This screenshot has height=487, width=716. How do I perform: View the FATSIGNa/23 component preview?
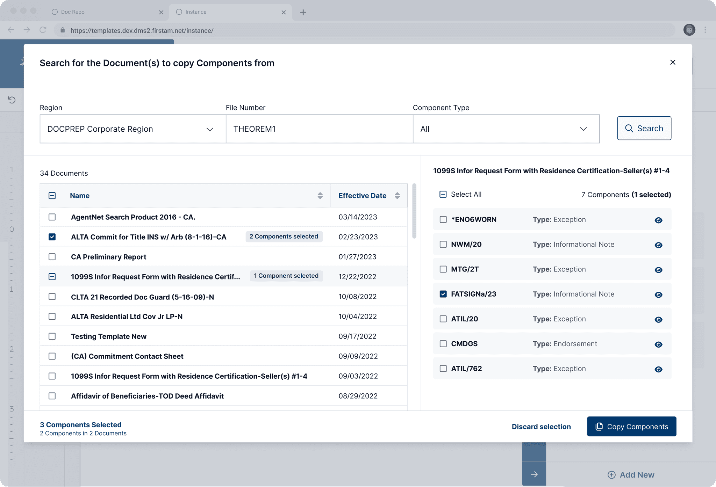[658, 295]
